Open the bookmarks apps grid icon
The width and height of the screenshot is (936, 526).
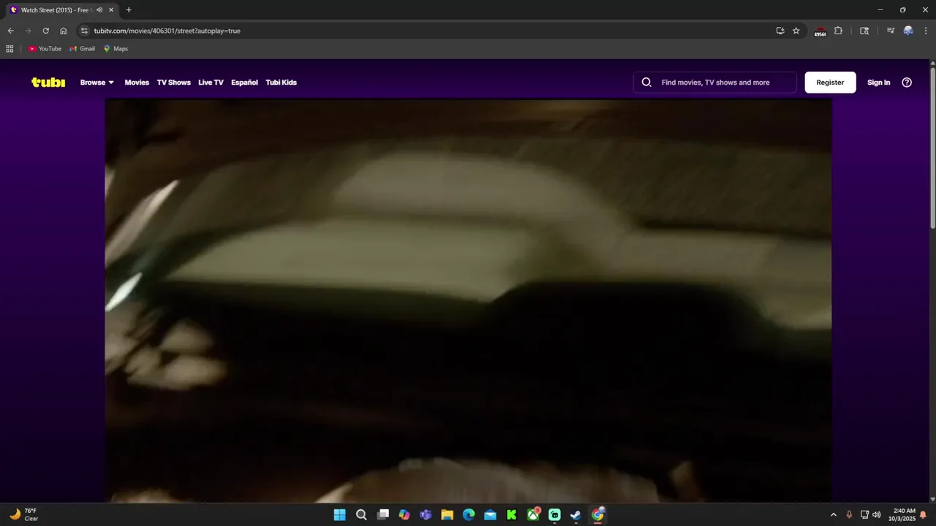tap(10, 49)
